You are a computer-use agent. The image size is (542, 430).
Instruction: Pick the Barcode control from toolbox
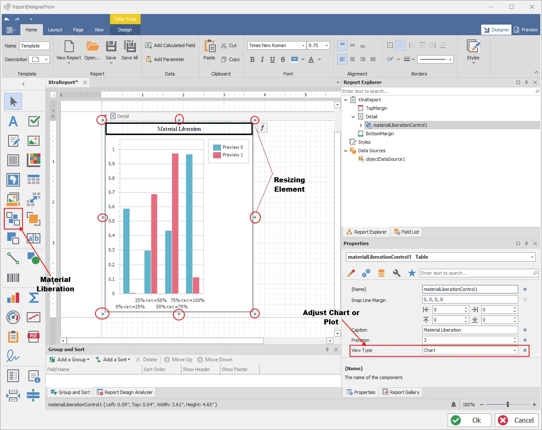coord(13,278)
